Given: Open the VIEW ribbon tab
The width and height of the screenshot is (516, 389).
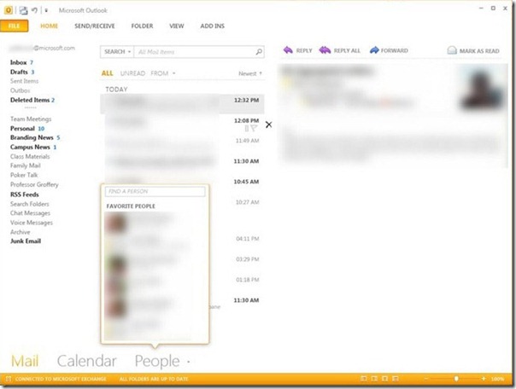Looking at the screenshot, I should tap(177, 26).
